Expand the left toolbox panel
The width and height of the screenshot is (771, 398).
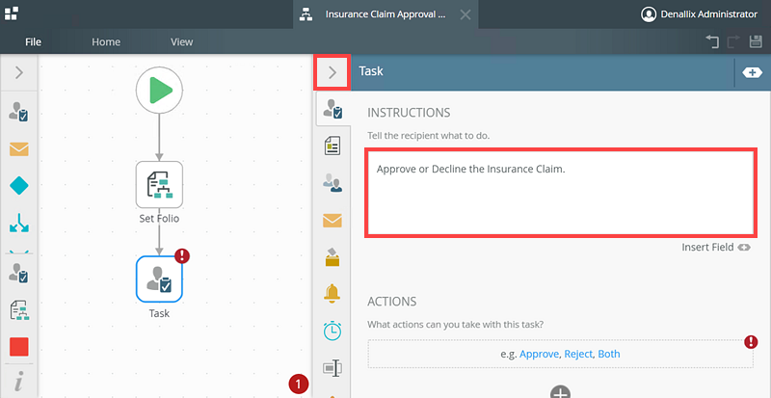coord(19,71)
